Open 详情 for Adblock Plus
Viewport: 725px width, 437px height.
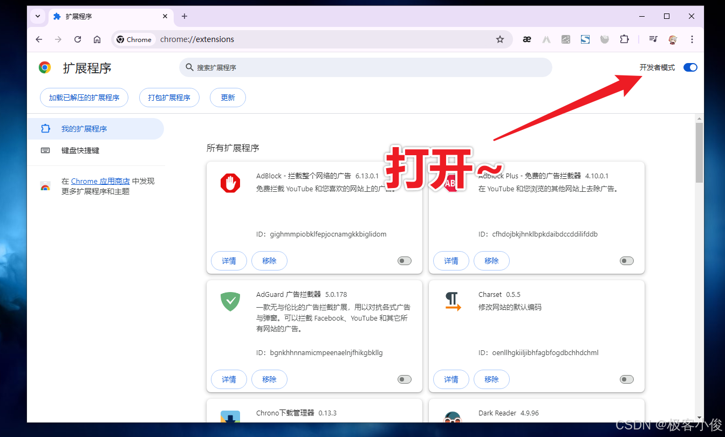coord(451,261)
